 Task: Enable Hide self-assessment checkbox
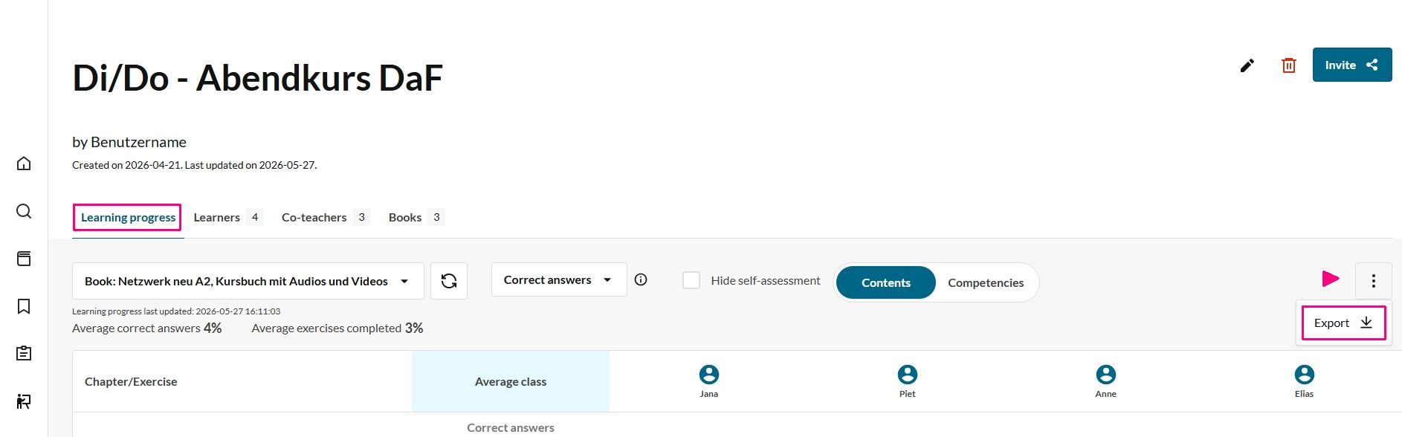point(691,280)
